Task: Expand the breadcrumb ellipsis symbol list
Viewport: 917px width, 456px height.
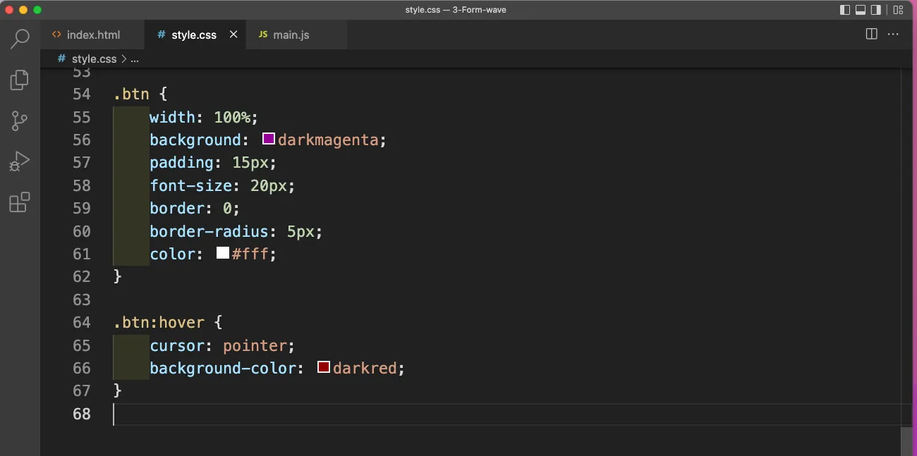Action: 135,59
